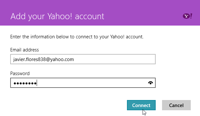Click the Yahoo! logo in the header
The height and width of the screenshot is (116, 200).
tap(188, 16)
